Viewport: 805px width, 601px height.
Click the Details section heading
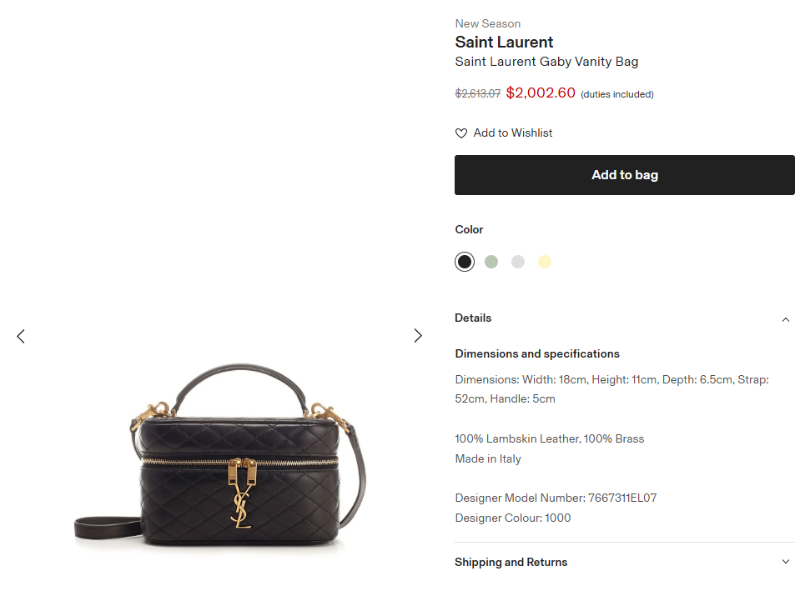(x=473, y=318)
